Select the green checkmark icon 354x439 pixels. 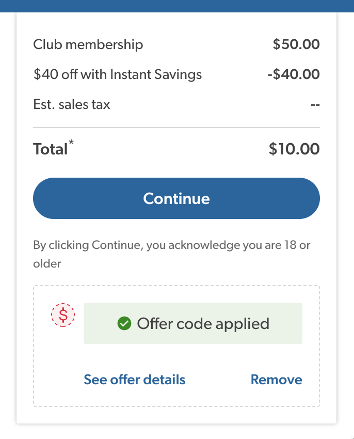(123, 323)
